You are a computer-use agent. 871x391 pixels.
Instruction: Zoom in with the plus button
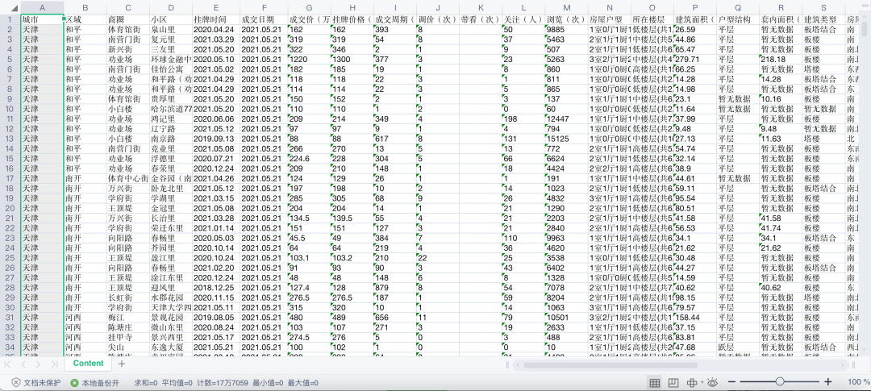(828, 381)
